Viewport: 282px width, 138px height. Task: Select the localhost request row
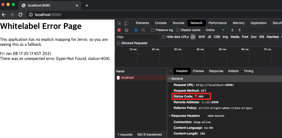point(141,78)
